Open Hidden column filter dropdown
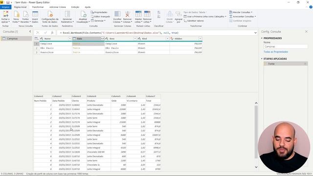Viewport: 313px width, 176px height. click(200, 39)
